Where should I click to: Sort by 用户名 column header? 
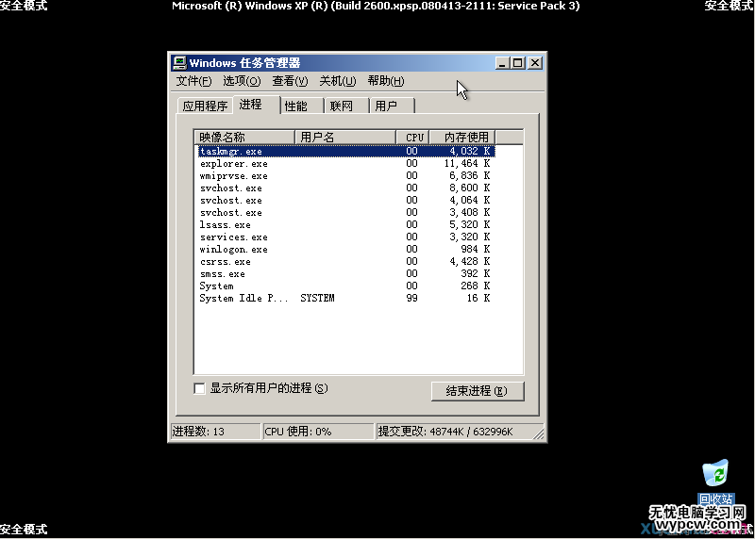tap(344, 137)
